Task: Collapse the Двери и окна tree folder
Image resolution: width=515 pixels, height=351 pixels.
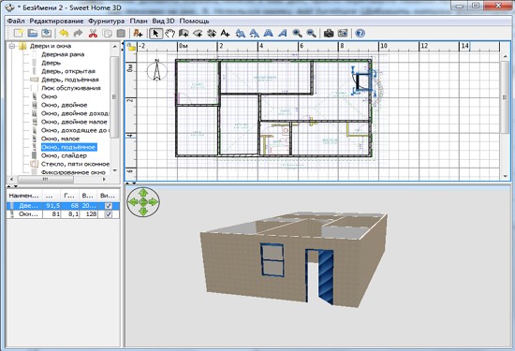Action: pos(12,46)
